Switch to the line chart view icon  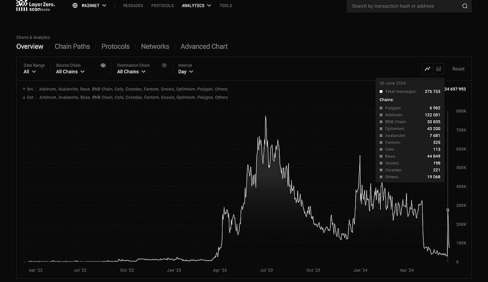(427, 69)
